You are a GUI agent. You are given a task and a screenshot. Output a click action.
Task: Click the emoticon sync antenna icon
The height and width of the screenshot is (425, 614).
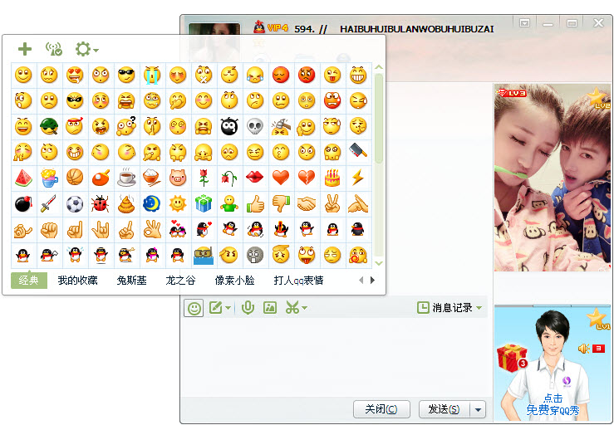click(x=54, y=49)
